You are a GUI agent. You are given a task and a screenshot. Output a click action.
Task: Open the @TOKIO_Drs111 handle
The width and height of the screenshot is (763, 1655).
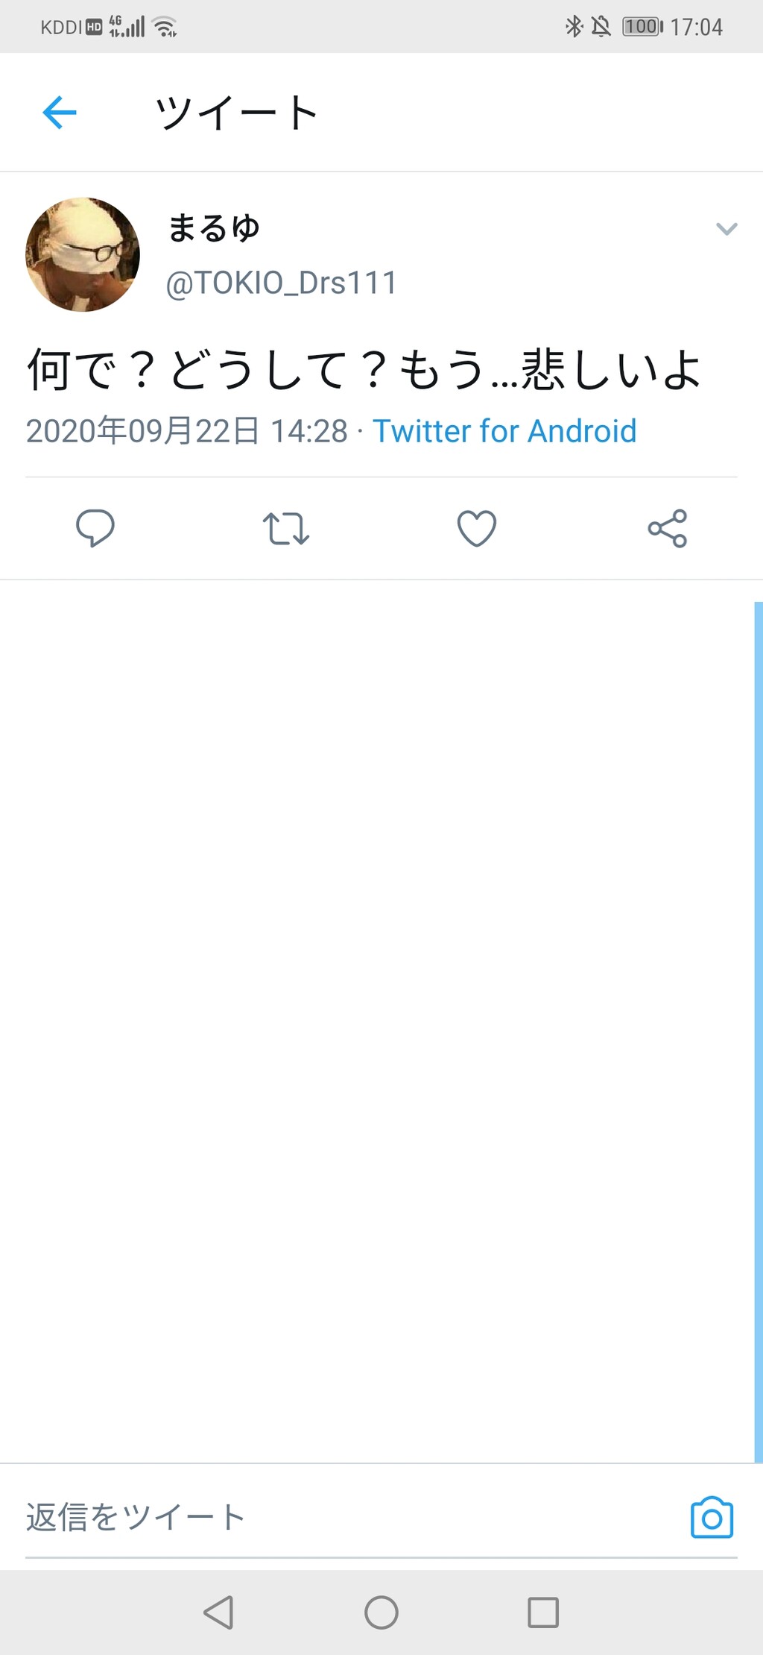281,283
